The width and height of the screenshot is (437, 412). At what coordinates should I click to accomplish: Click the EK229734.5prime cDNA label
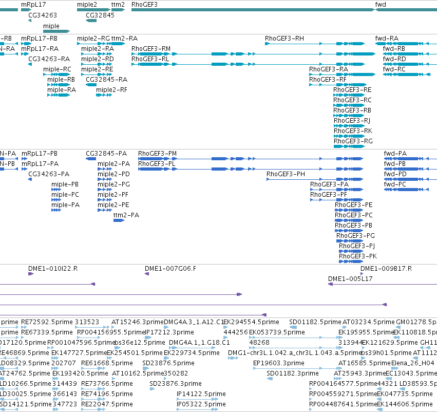click(x=192, y=352)
